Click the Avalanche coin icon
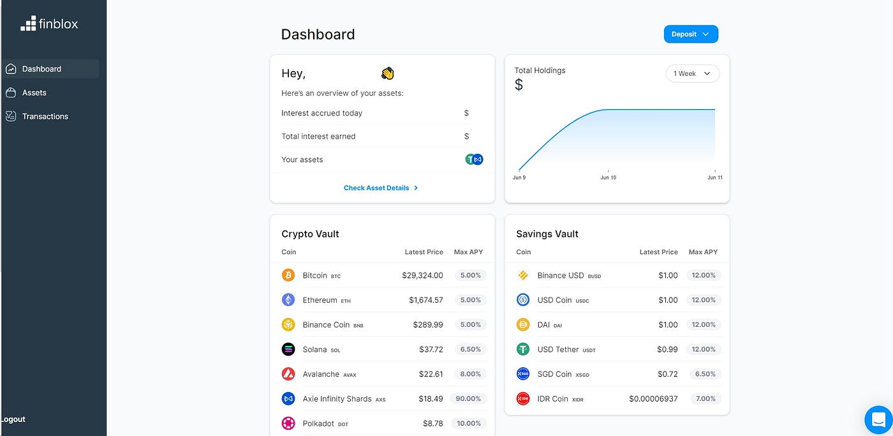Image resolution: width=893 pixels, height=436 pixels. 288,374
